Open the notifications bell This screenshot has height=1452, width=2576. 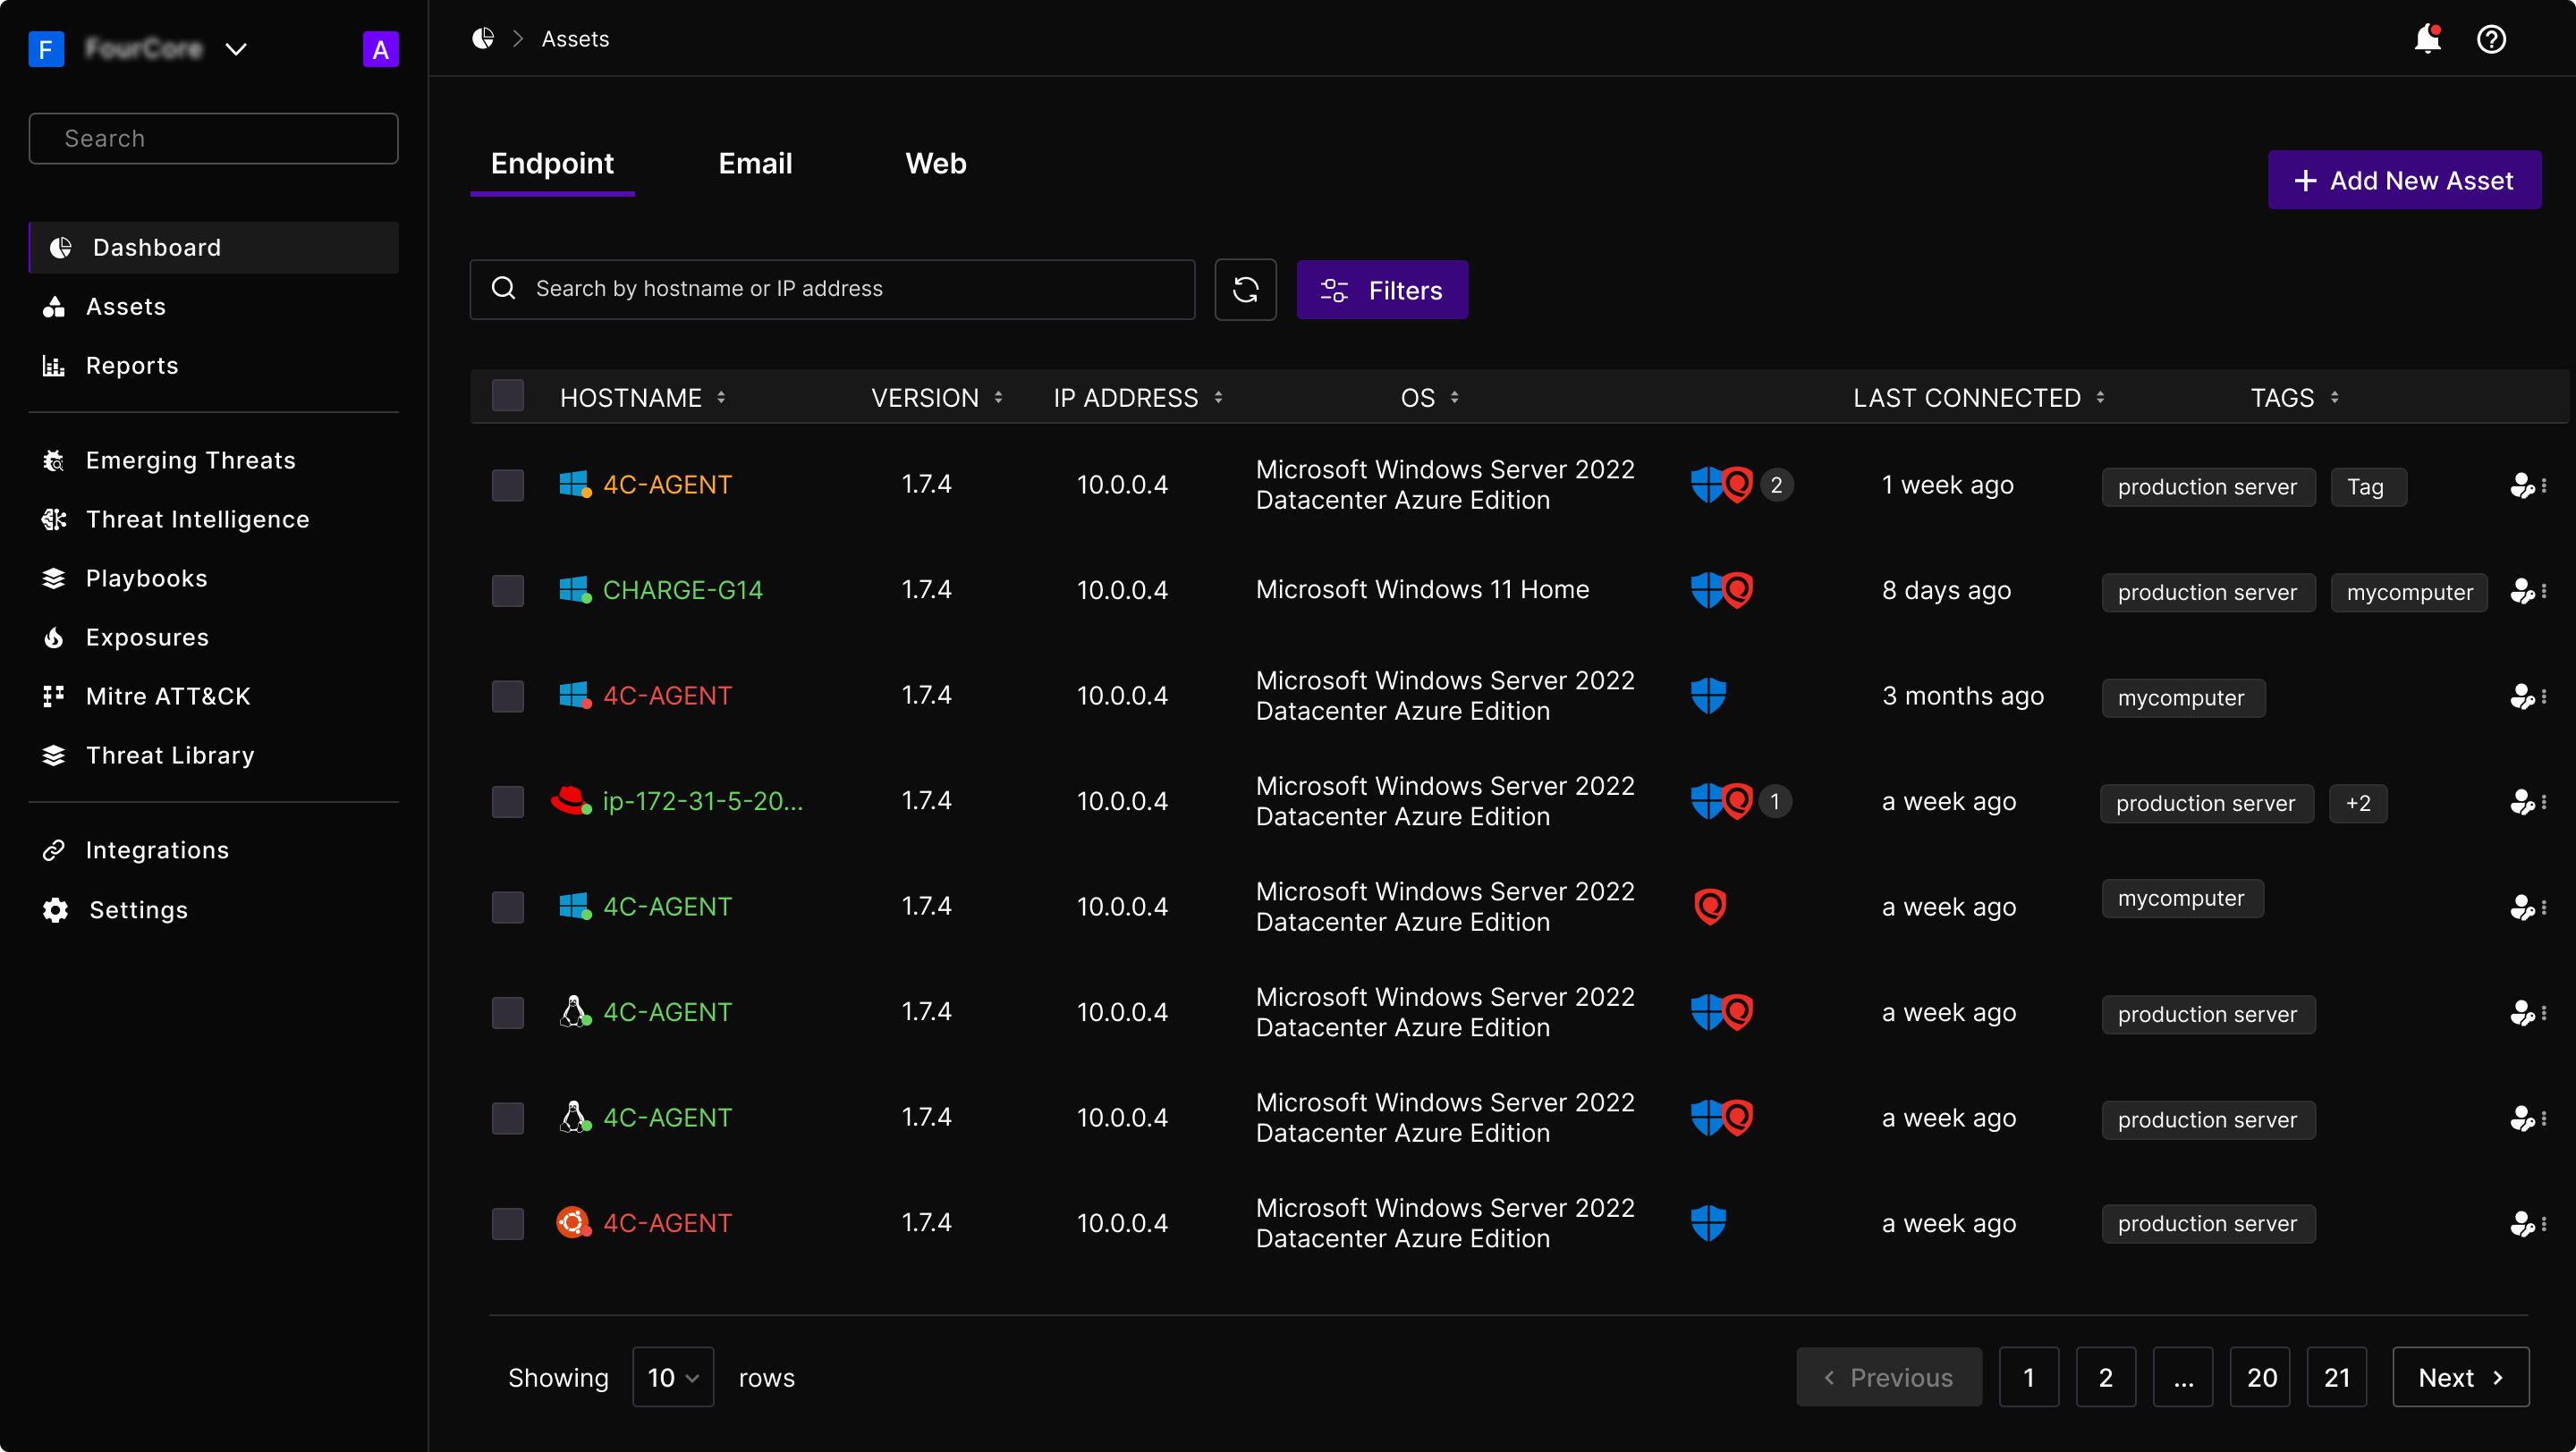click(x=2427, y=39)
